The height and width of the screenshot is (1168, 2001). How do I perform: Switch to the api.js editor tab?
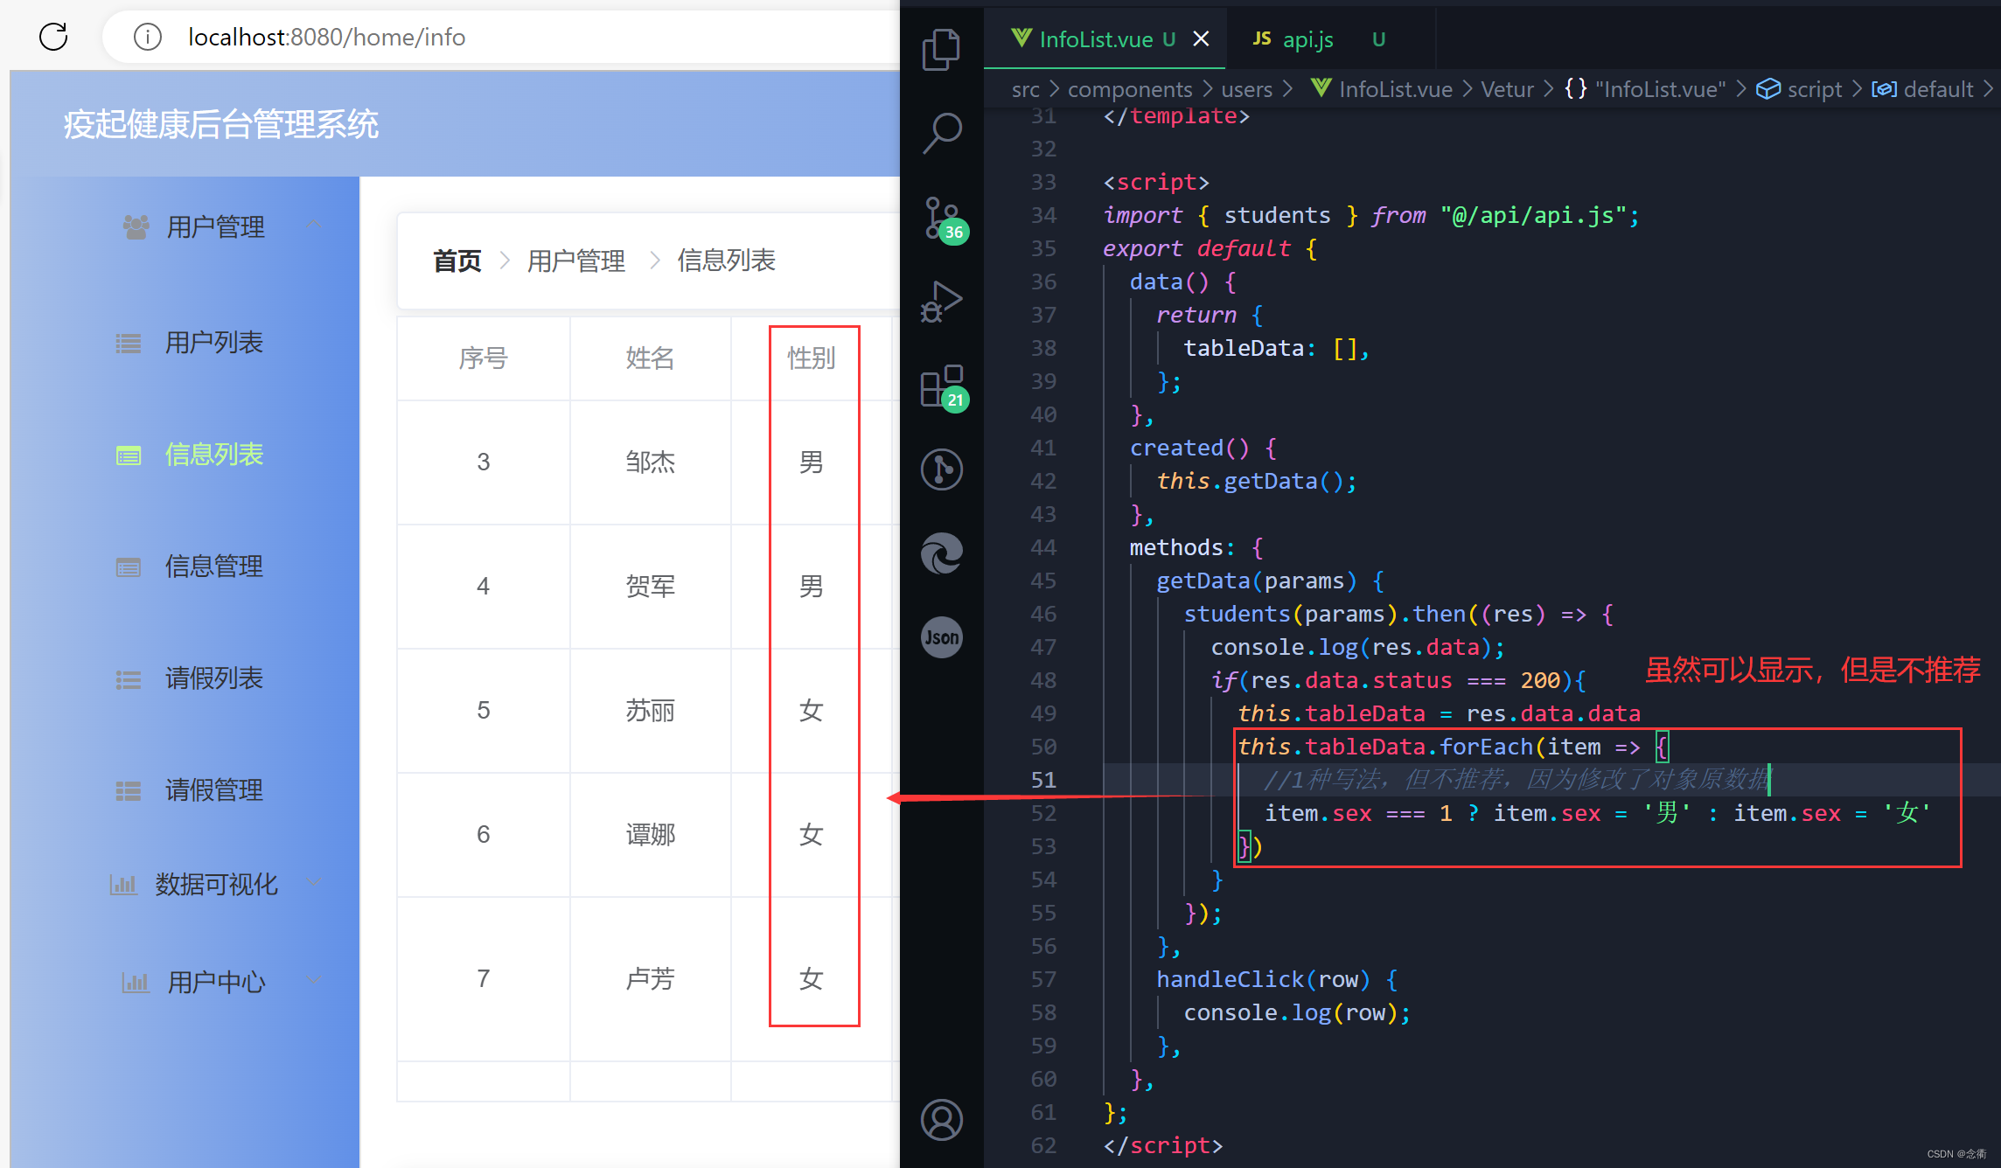(x=1307, y=39)
